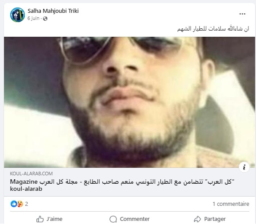Expand the "1 commentaire" comments
256x224 pixels.
tap(231, 204)
